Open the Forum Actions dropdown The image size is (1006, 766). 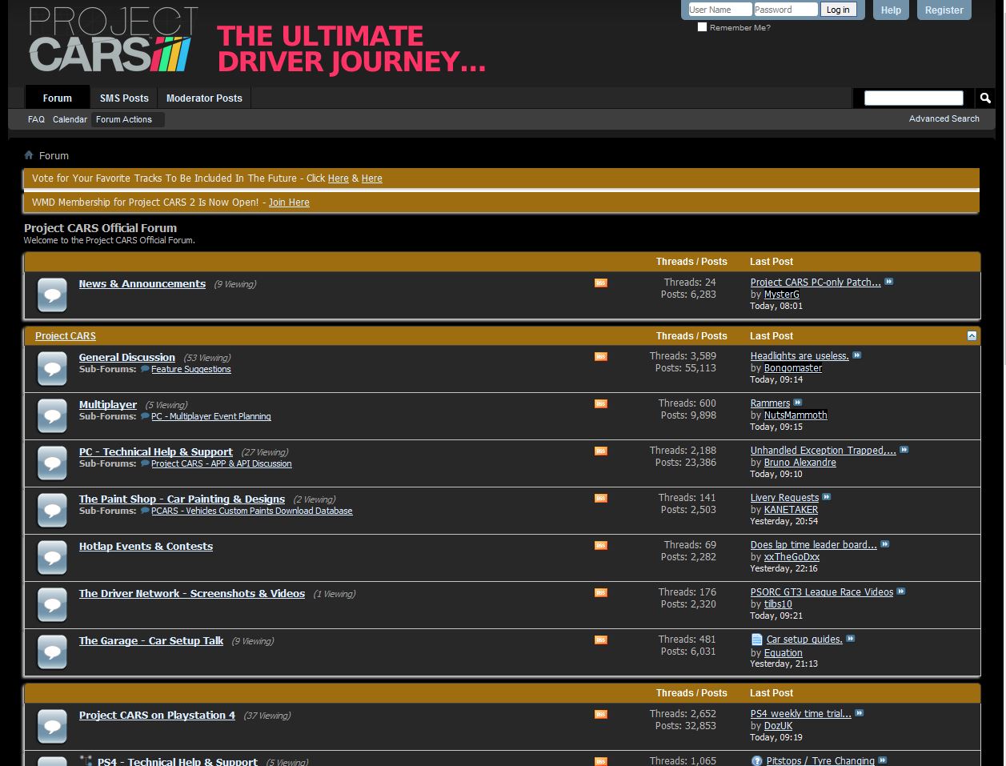pyautogui.click(x=128, y=119)
